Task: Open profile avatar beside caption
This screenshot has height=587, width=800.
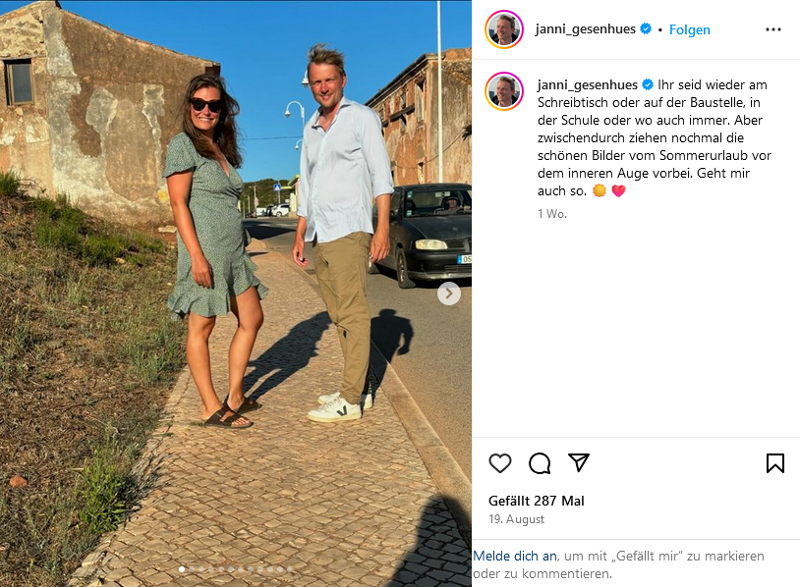Action: pyautogui.click(x=504, y=91)
